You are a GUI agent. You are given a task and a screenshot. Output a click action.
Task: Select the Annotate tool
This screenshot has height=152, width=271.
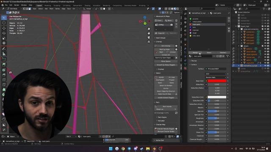4,49
